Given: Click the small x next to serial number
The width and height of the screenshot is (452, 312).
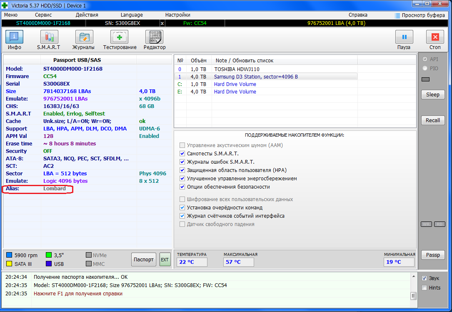Looking at the screenshot, I should 162,23.
